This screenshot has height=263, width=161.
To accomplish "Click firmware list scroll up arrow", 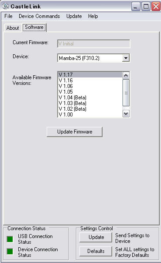I will [x=126, y=76].
